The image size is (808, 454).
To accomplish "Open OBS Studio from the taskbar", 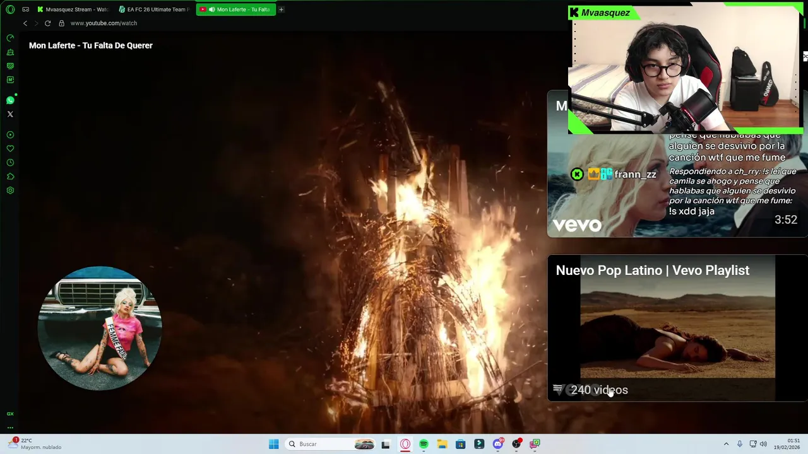I will pyautogui.click(x=516, y=444).
